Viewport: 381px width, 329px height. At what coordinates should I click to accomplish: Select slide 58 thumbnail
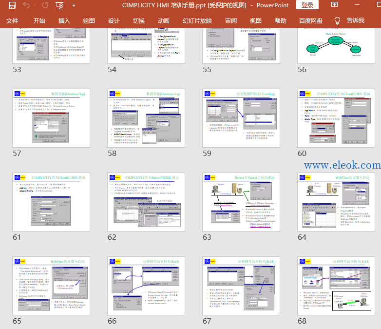click(146, 118)
